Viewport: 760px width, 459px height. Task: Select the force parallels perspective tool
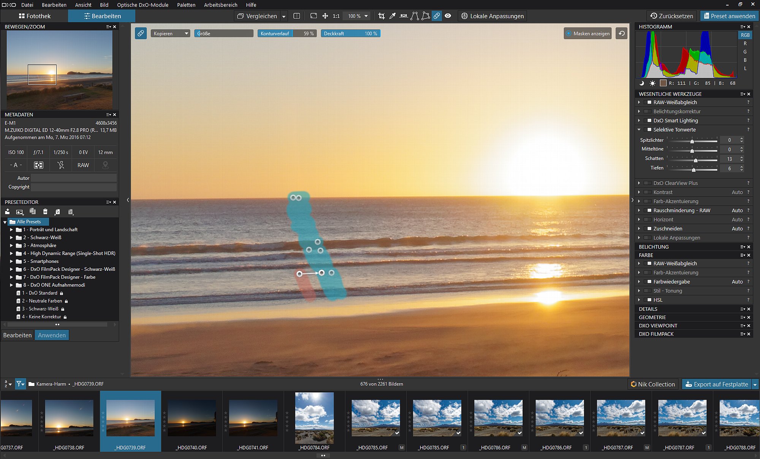(x=415, y=16)
